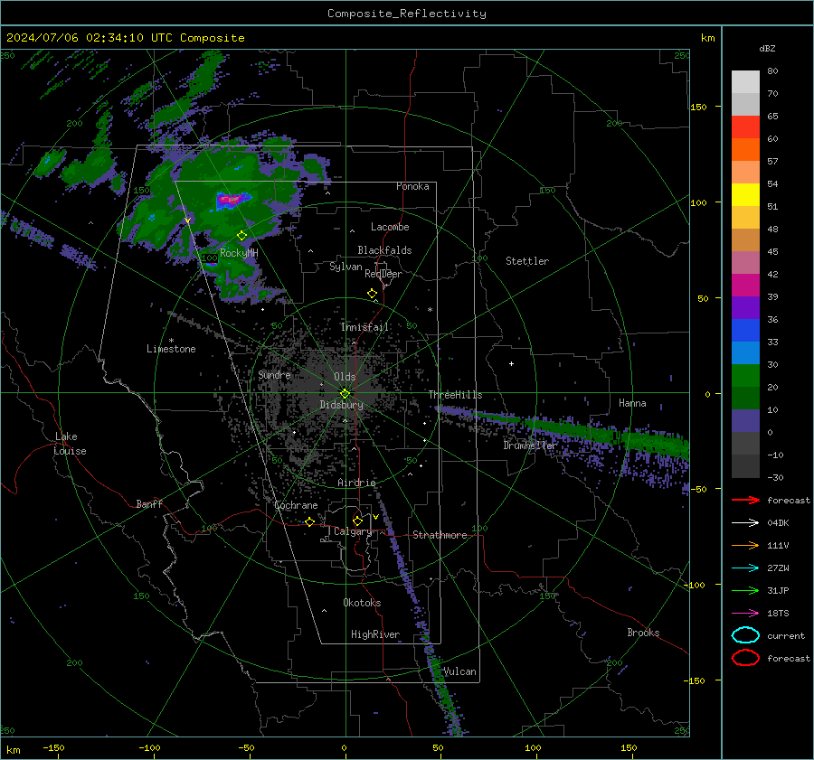Image resolution: width=814 pixels, height=760 pixels.
Task: Click the green 31JP arrow icon
Action: [x=745, y=590]
